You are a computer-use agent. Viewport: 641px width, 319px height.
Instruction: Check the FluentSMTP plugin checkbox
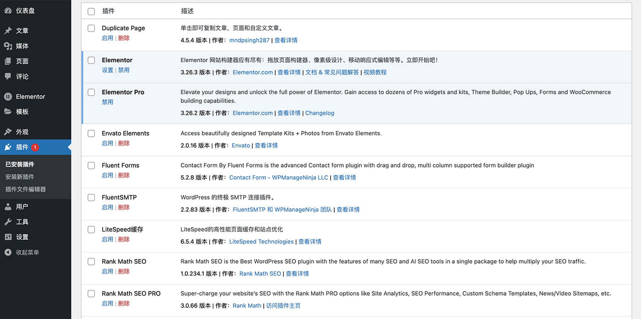[x=91, y=198]
